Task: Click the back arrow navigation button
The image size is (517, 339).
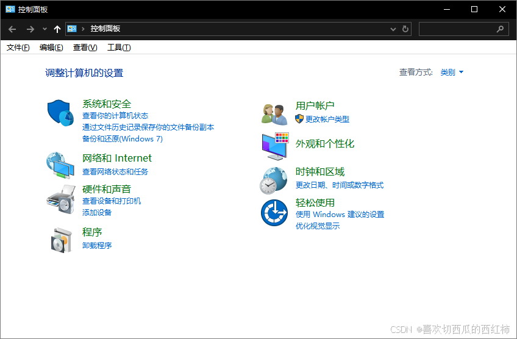Action: 12,29
